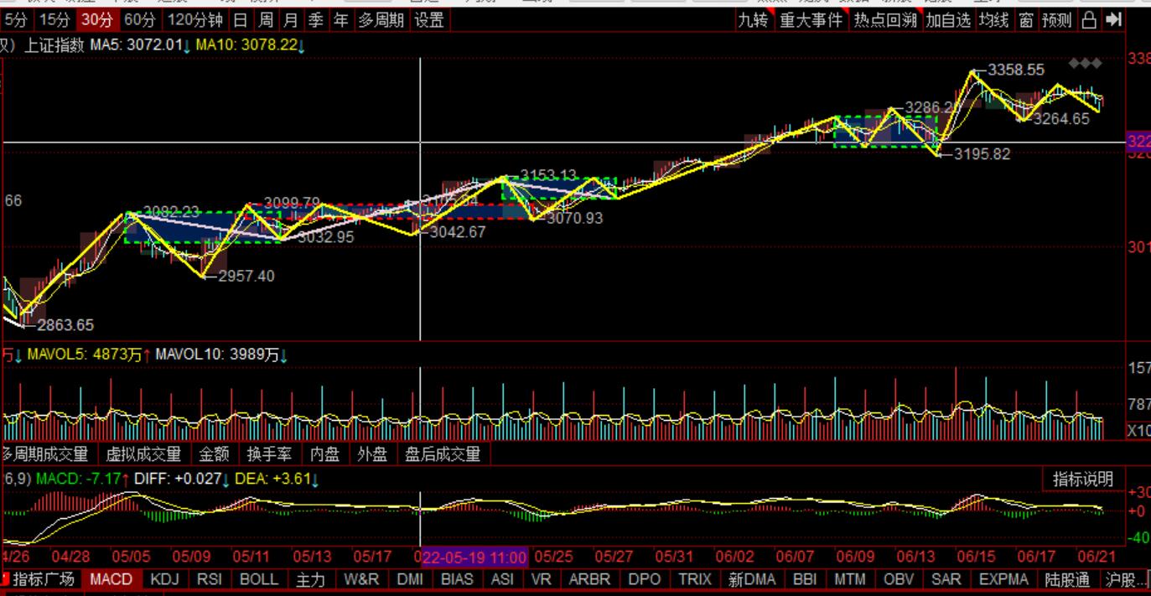Switch to DMI indicator

(410, 579)
